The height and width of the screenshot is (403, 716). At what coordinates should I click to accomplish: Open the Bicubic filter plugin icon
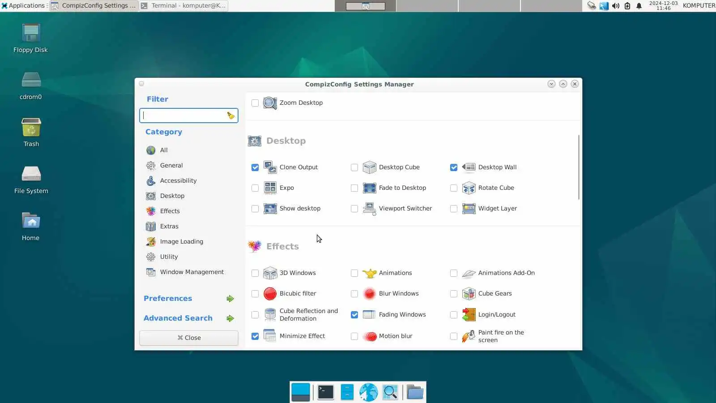click(x=270, y=293)
